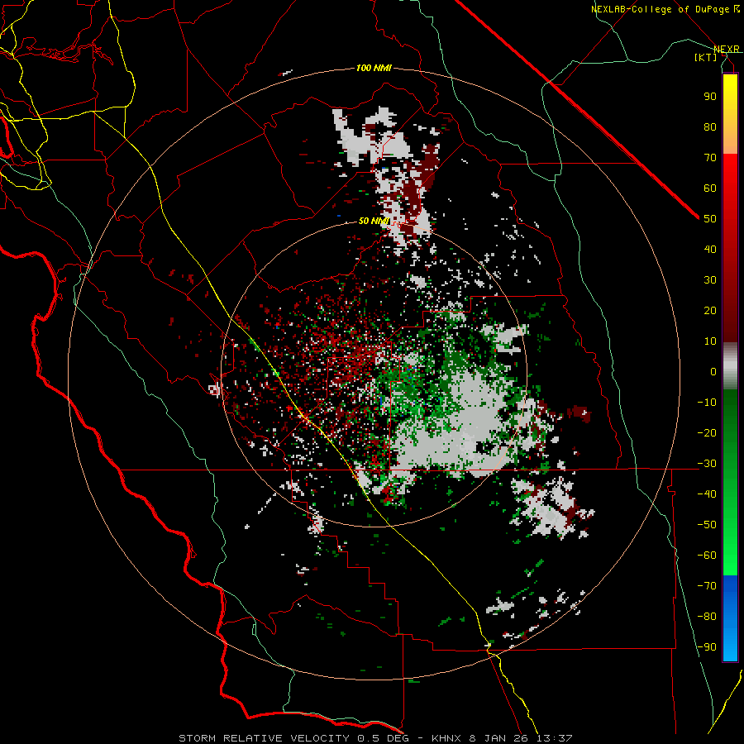Click the 50 scale value on the legend
The image size is (744, 744).
[x=710, y=219]
